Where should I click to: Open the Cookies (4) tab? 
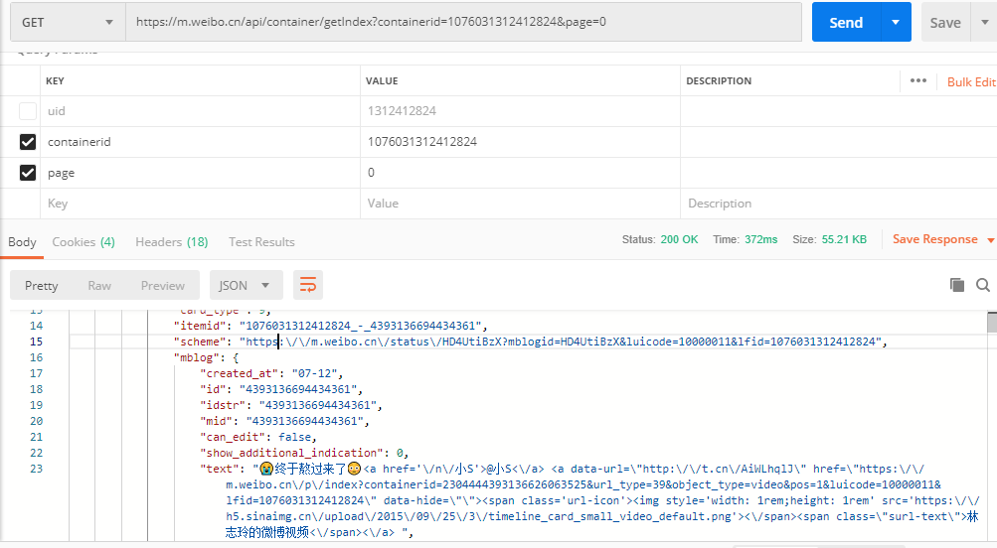tap(83, 242)
